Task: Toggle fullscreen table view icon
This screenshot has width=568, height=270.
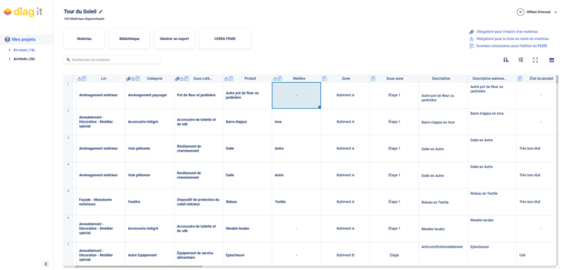Action: 535,60
